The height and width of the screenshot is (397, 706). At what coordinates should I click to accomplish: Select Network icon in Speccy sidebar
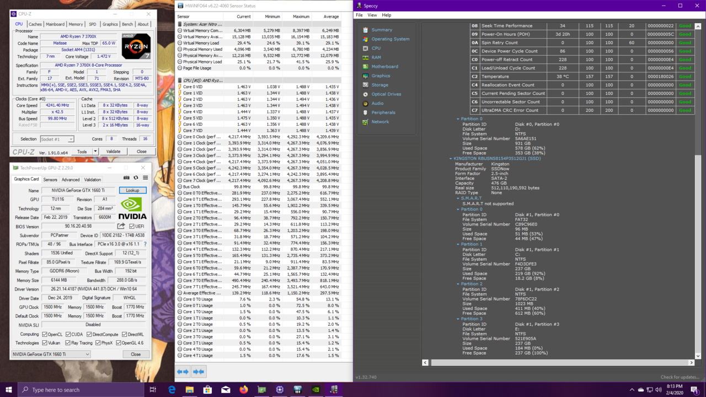pyautogui.click(x=365, y=122)
